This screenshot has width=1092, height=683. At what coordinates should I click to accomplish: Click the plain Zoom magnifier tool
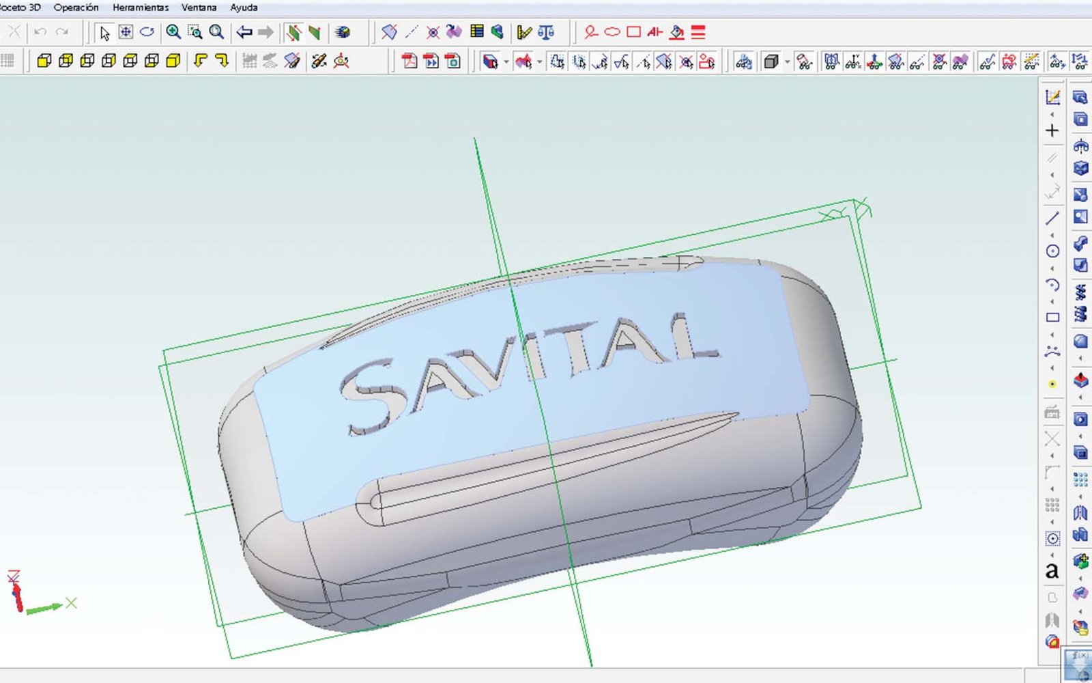tap(216, 32)
